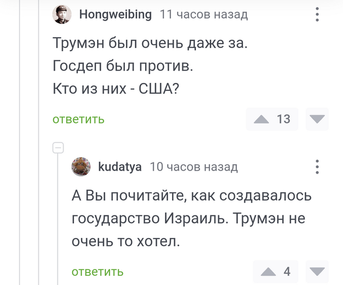Open kudatya's profile avatar
Screen dimensions: 343x285
coord(81,167)
